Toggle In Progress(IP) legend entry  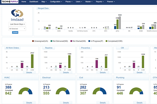[96, 41]
